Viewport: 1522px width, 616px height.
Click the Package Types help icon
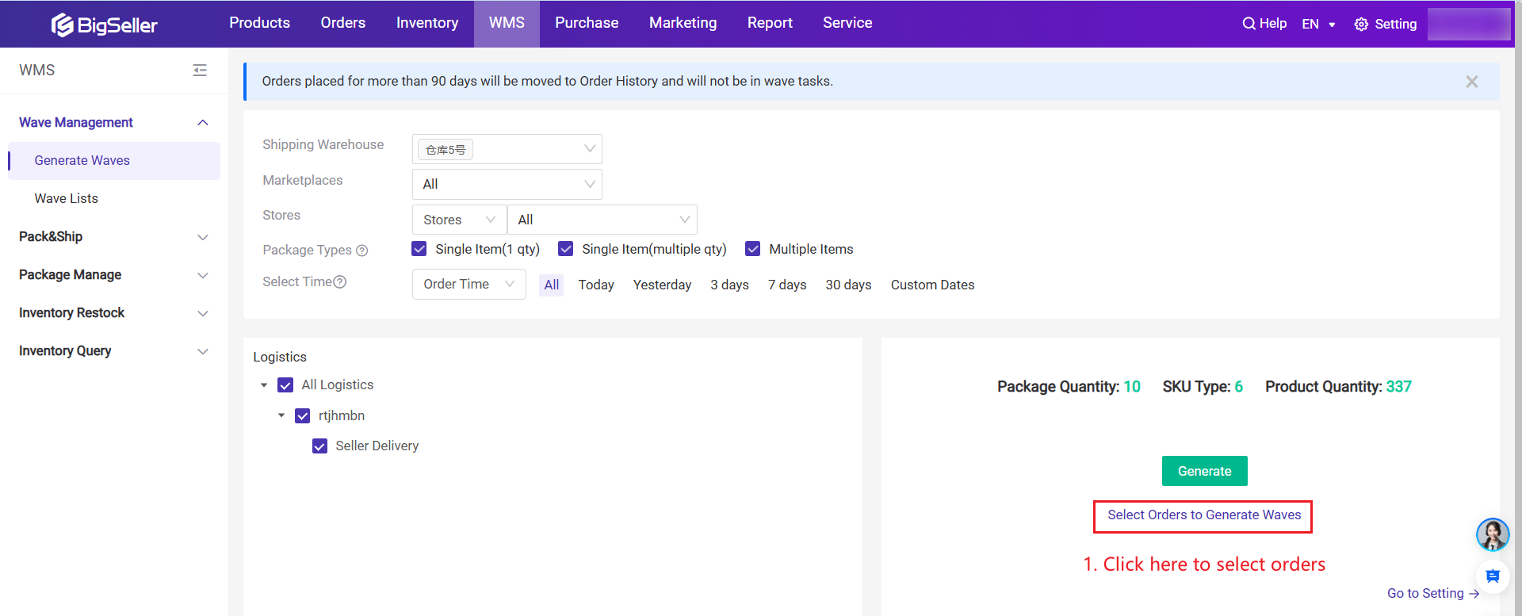[x=362, y=251]
